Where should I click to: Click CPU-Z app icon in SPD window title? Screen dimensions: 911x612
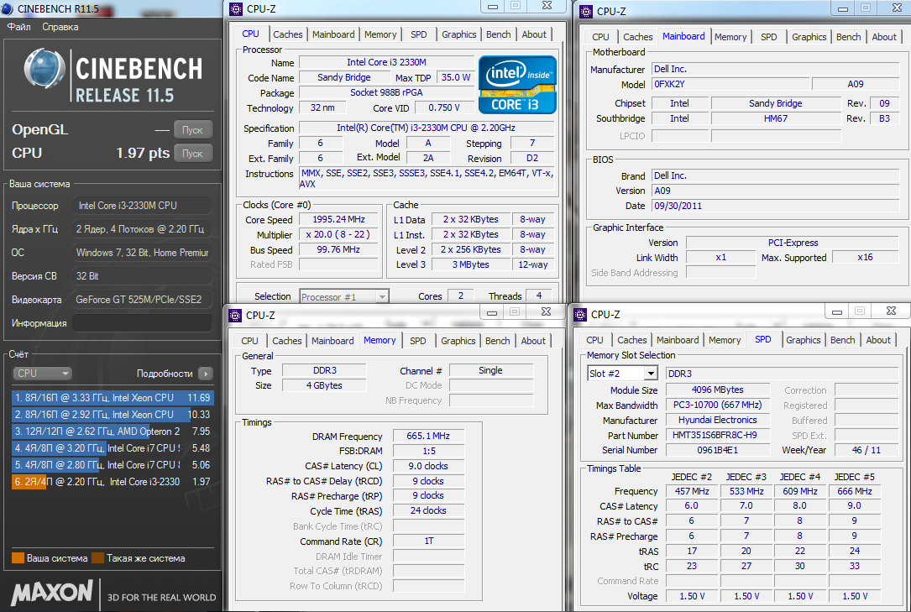pos(580,314)
